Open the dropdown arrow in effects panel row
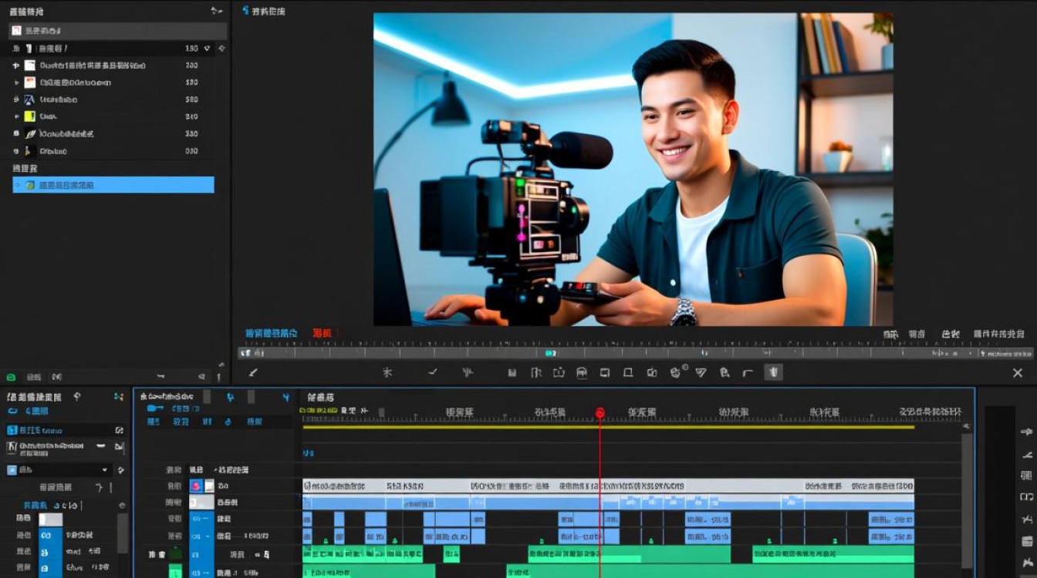This screenshot has height=578, width=1037. tap(105, 470)
